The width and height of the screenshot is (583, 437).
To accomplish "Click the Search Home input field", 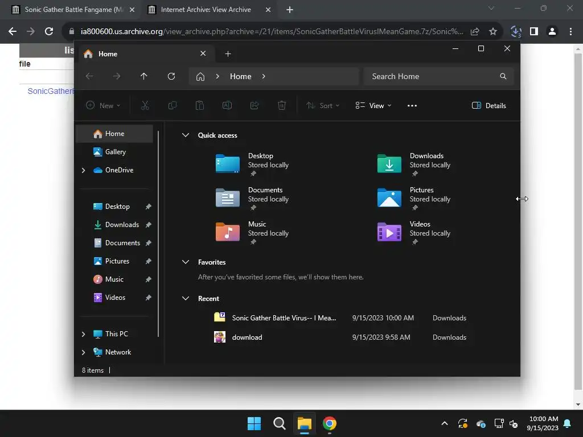I will pyautogui.click(x=439, y=76).
